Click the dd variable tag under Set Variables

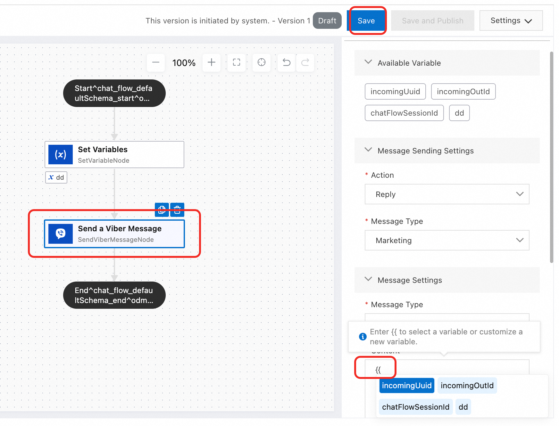tap(56, 177)
